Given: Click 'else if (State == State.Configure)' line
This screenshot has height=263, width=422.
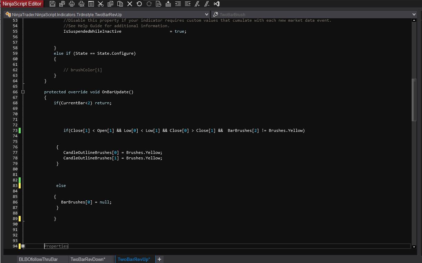Looking at the screenshot, I should pyautogui.click(x=95, y=53).
